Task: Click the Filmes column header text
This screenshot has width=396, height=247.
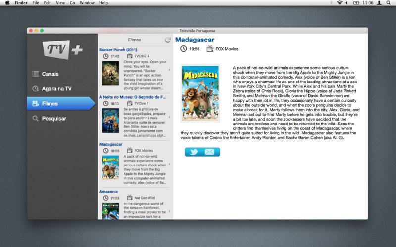Action: 134,40
